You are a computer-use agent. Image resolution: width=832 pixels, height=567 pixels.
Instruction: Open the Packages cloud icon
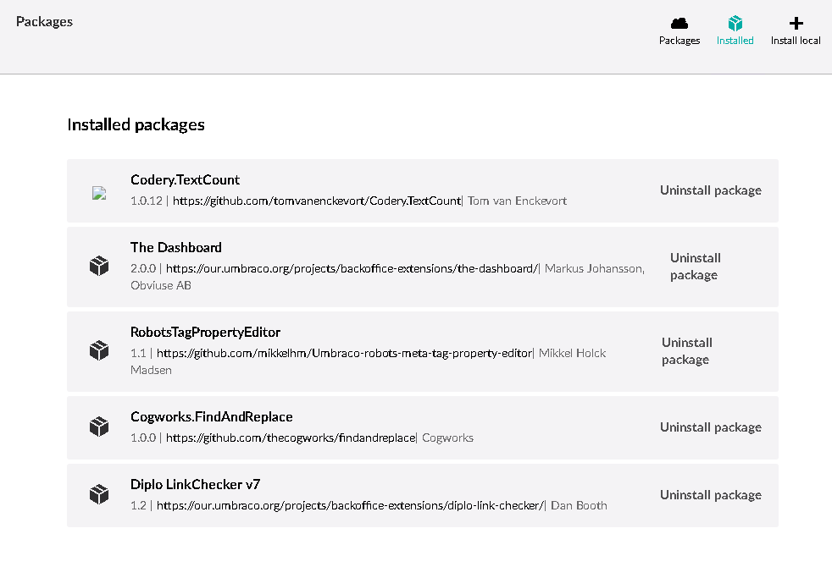pos(679,23)
